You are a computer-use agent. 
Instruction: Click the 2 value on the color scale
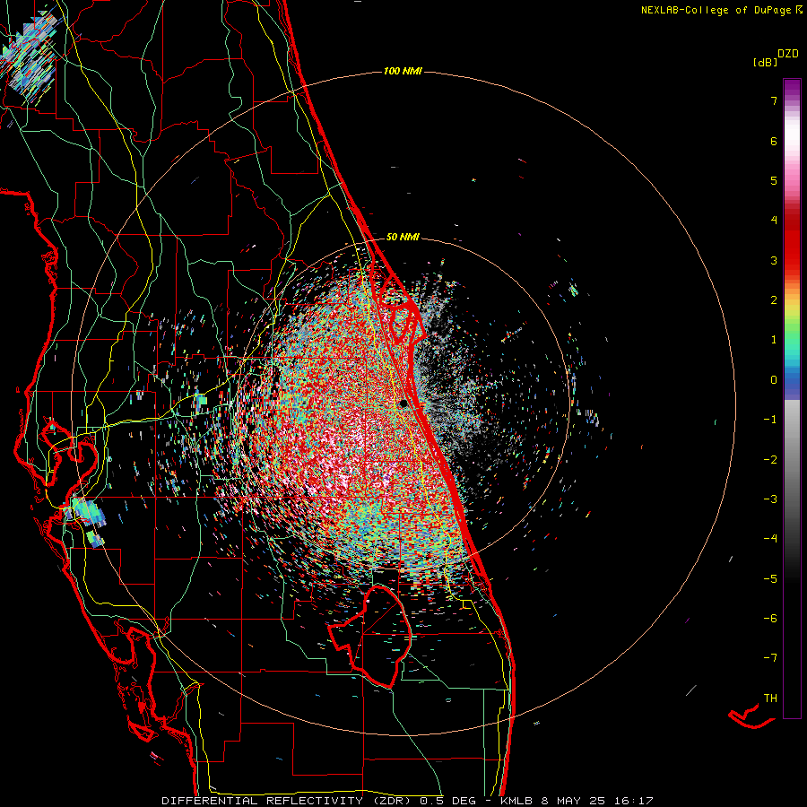(774, 300)
